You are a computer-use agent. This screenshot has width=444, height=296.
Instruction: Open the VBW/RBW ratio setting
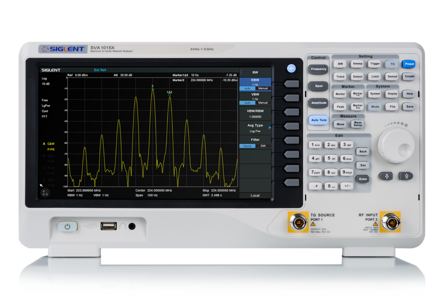coord(255,113)
